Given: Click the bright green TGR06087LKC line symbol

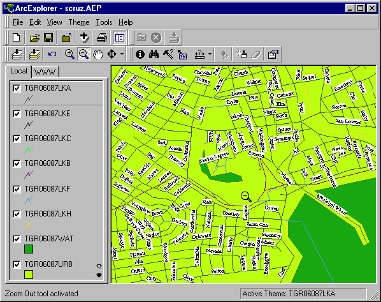Looking at the screenshot, I should tap(29, 149).
